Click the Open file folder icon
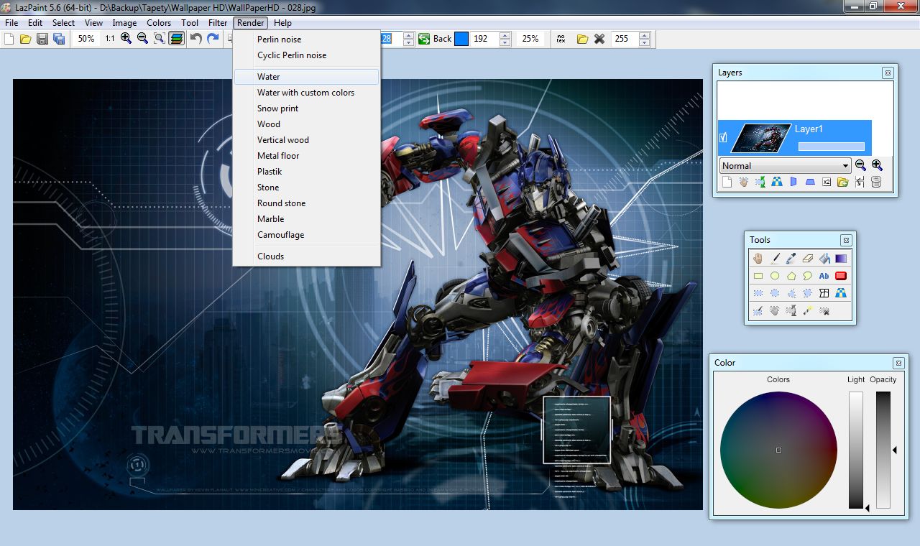Image resolution: width=920 pixels, height=546 pixels. coord(26,39)
